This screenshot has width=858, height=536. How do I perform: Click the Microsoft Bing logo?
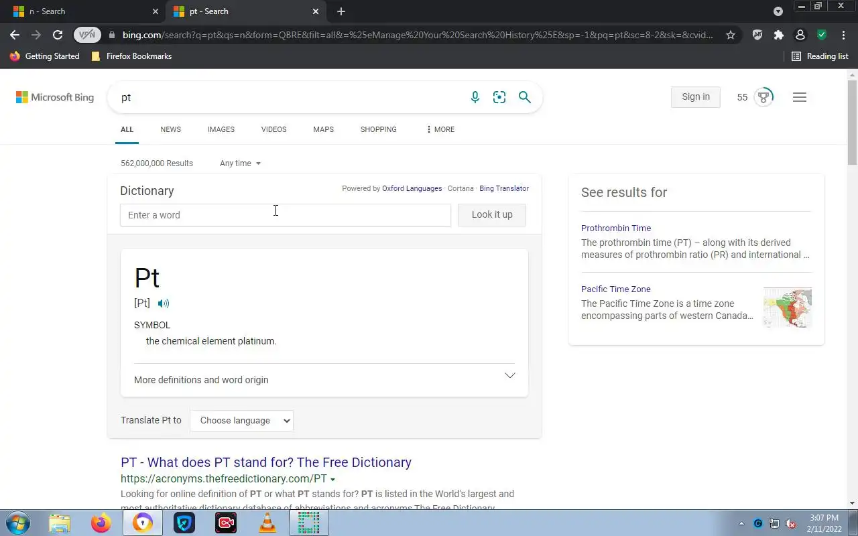click(x=55, y=98)
